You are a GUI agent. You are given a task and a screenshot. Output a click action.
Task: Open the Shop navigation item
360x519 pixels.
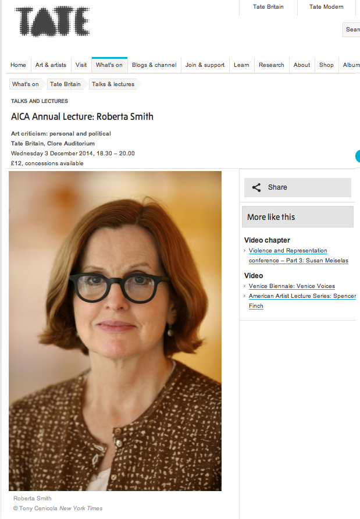coord(326,65)
